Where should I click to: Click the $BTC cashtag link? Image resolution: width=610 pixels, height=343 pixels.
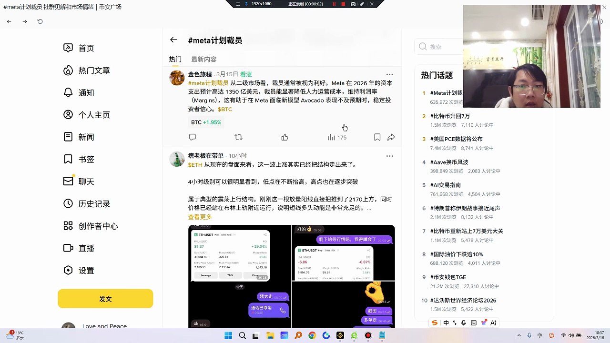pyautogui.click(x=225, y=109)
